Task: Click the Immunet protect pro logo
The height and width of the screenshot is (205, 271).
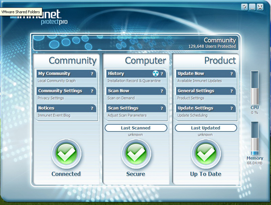Action: click(x=39, y=17)
